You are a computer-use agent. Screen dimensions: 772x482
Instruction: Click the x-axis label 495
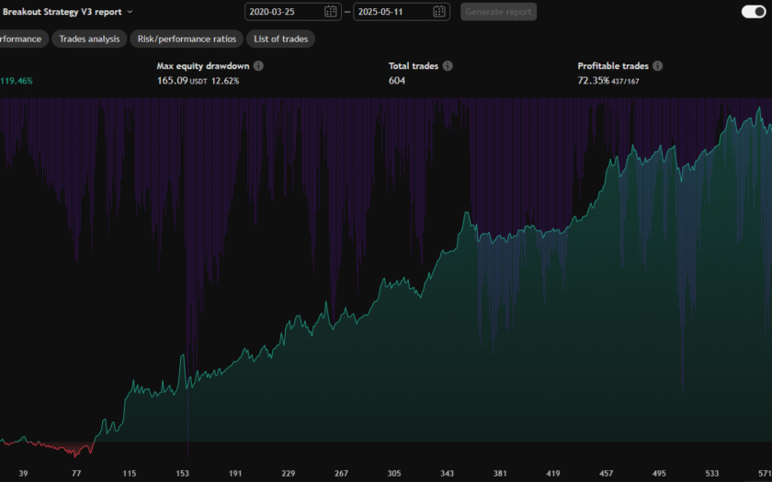point(659,474)
